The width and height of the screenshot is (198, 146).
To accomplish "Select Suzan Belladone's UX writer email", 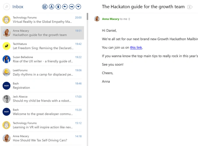I will pos(42,59).
